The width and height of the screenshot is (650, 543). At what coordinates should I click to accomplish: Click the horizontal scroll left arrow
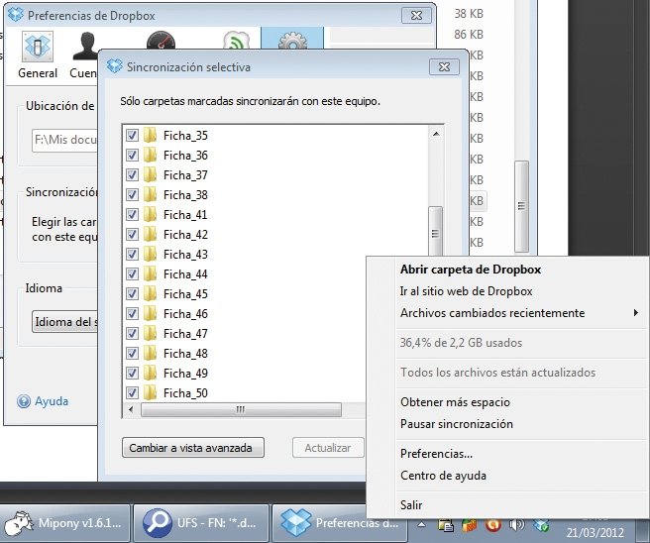coord(131,409)
